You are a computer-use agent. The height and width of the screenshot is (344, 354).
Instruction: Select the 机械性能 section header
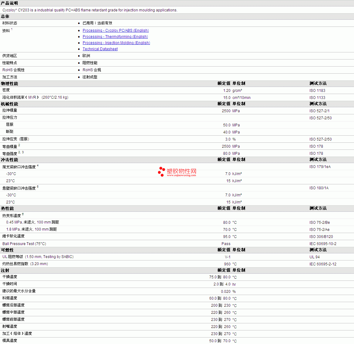(x=10, y=104)
